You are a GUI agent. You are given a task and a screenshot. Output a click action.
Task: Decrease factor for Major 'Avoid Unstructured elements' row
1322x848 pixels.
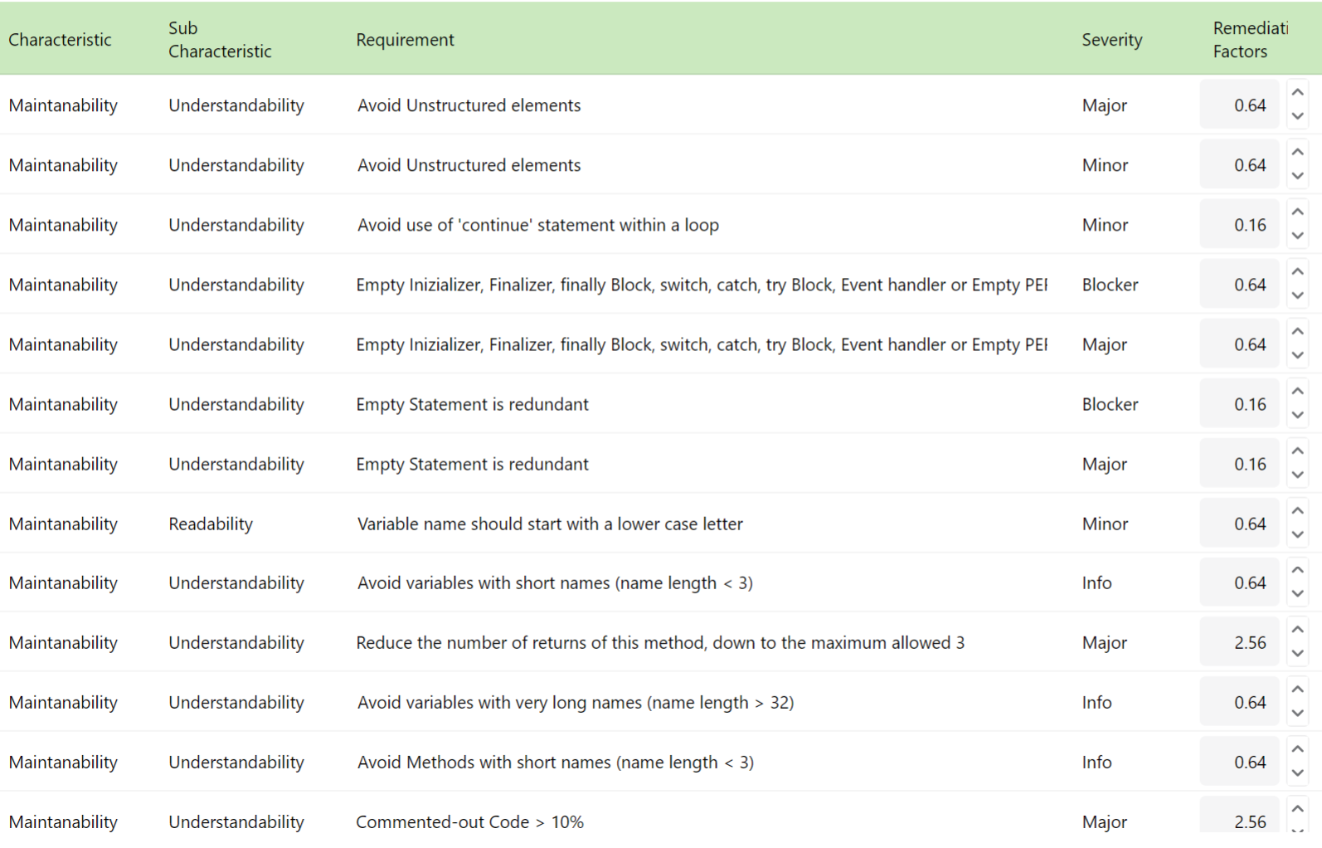pos(1298,117)
